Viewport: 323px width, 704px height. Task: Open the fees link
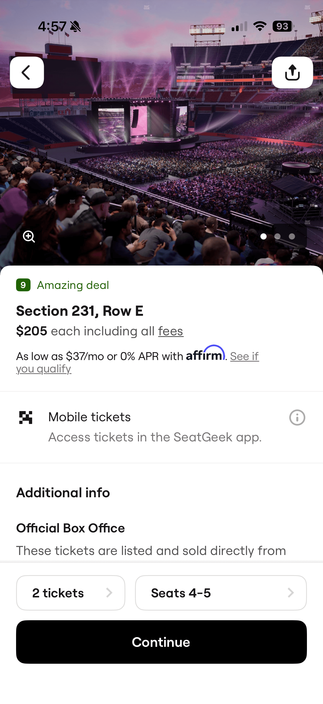[x=171, y=331]
